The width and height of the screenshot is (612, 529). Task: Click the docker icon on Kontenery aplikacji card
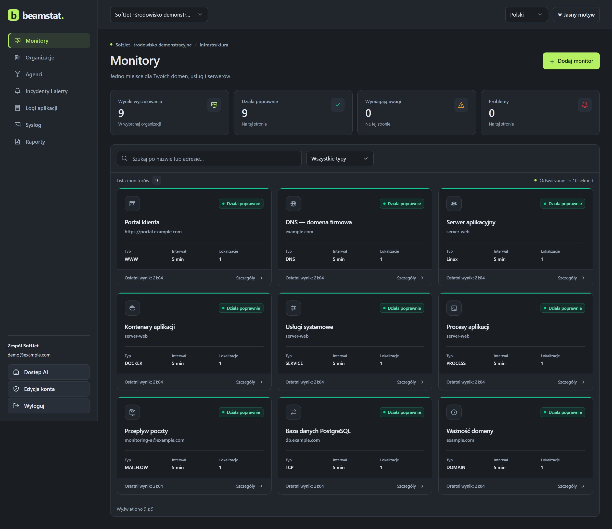(x=132, y=308)
